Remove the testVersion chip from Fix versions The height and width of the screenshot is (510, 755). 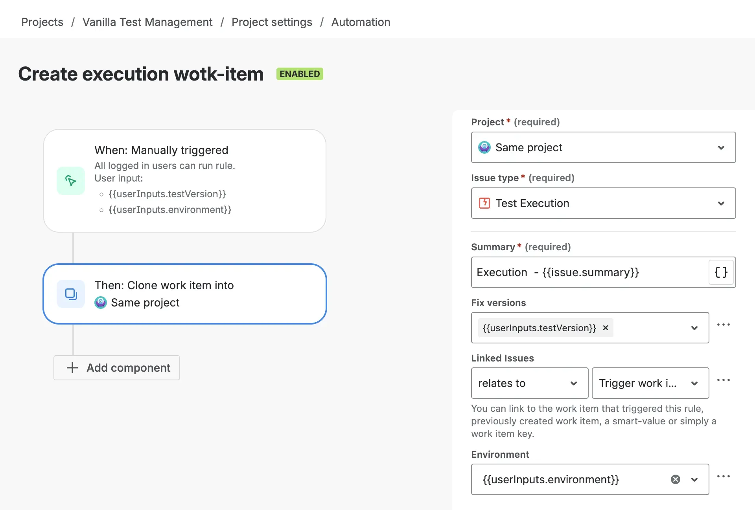coord(605,328)
